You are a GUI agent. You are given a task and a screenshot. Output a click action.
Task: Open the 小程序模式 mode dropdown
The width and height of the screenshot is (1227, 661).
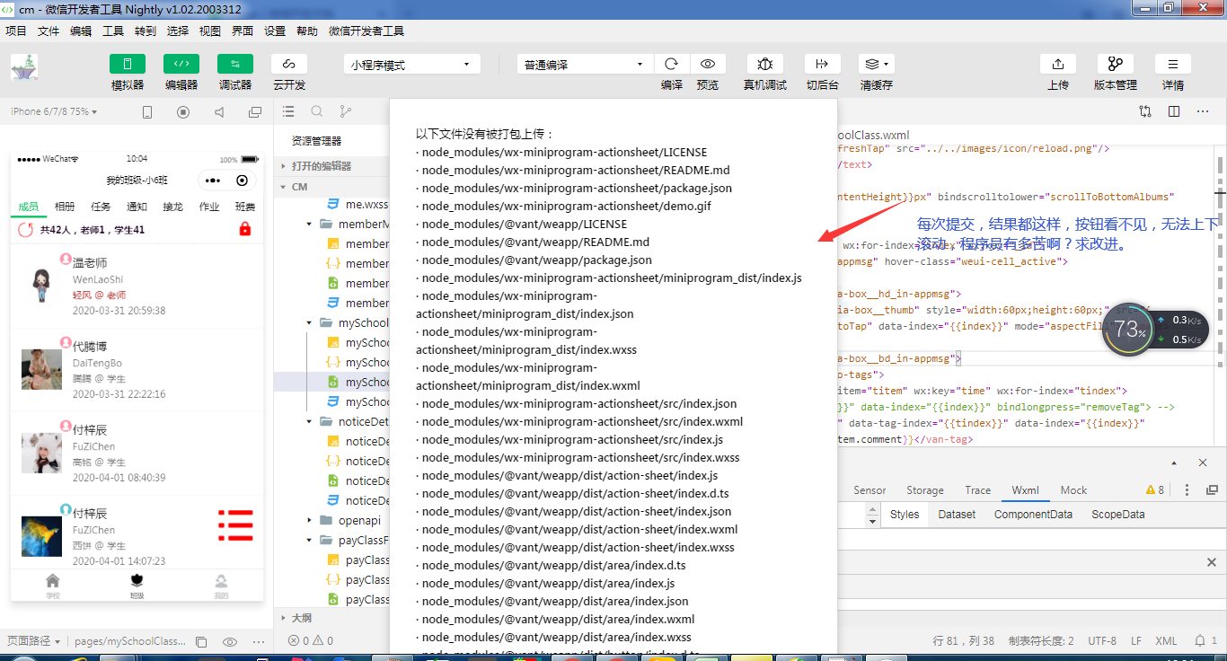click(411, 65)
